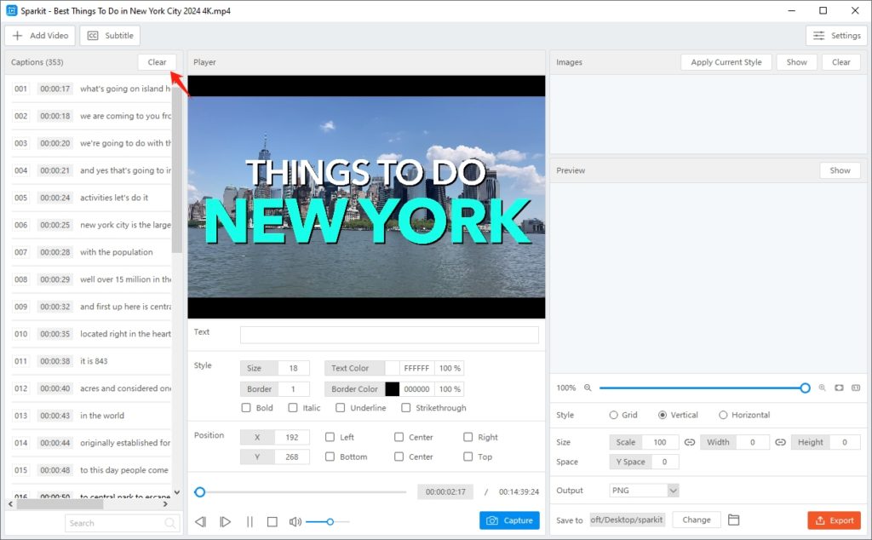
Task: Click the preview zoom slider handle
Action: [805, 388]
